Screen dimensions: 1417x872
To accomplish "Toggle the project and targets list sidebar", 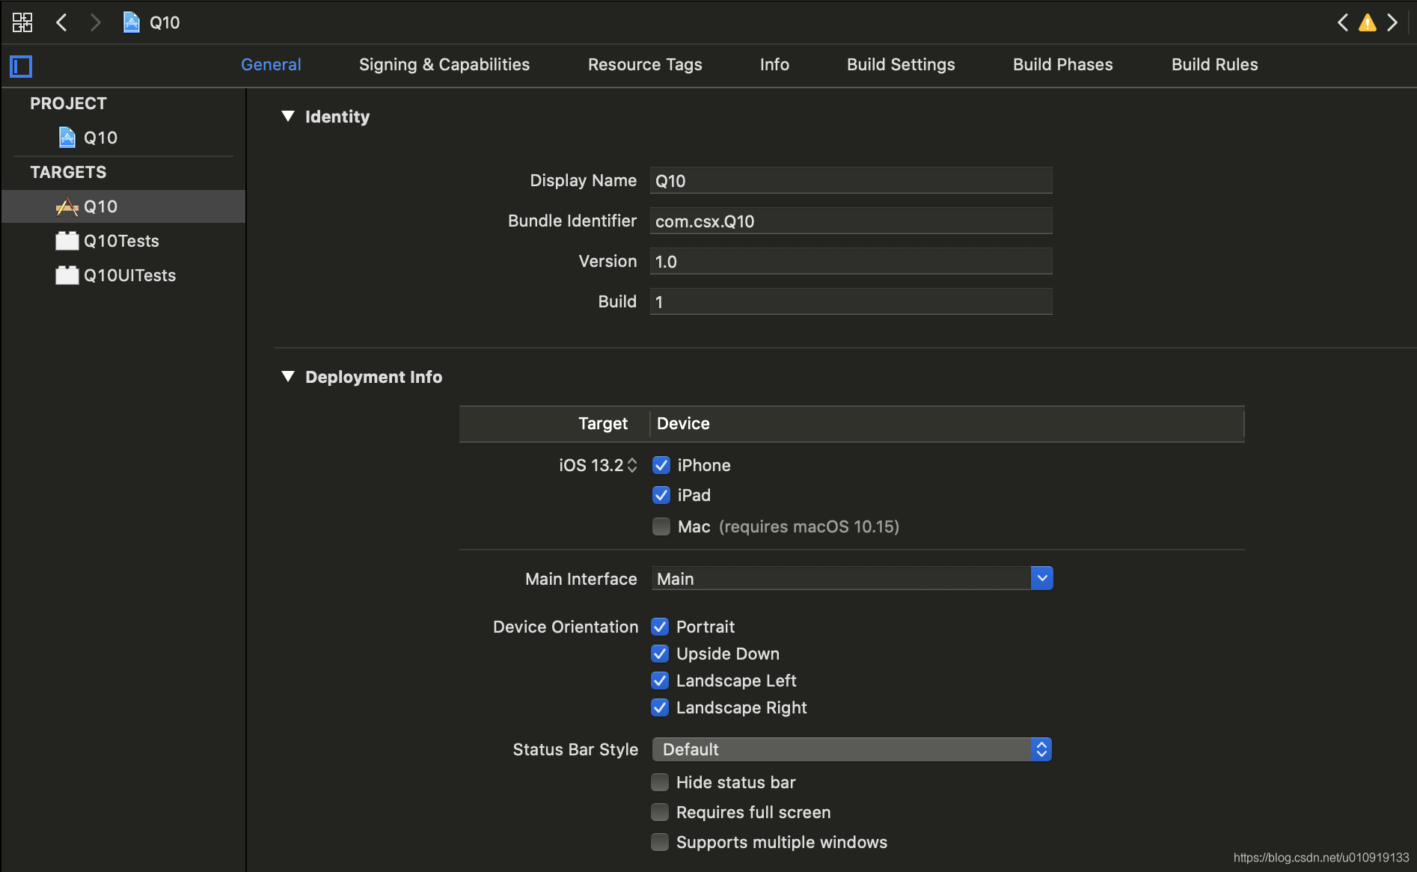I will [21, 67].
